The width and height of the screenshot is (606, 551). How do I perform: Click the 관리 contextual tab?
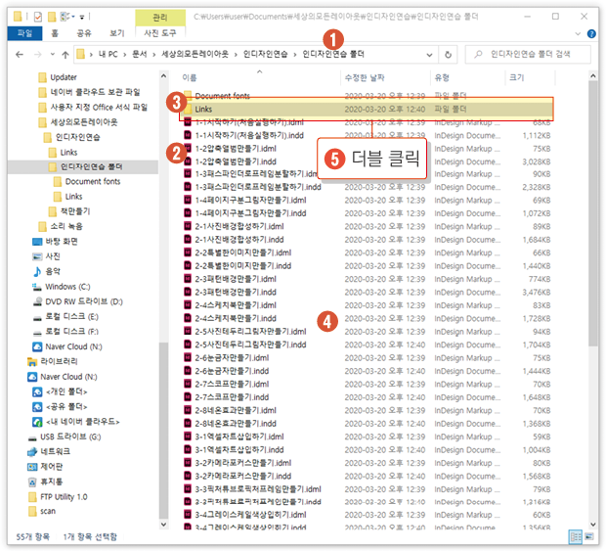(x=160, y=18)
